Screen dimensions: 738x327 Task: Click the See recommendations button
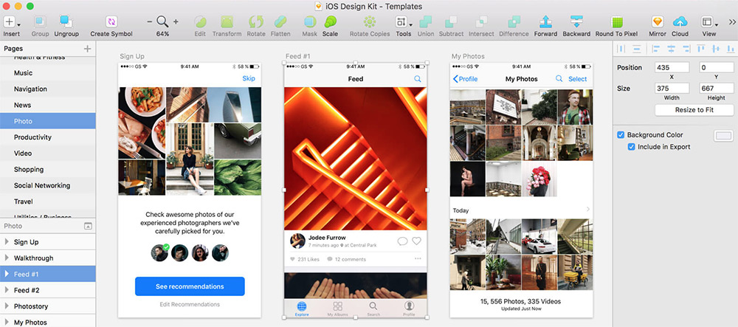coord(190,286)
